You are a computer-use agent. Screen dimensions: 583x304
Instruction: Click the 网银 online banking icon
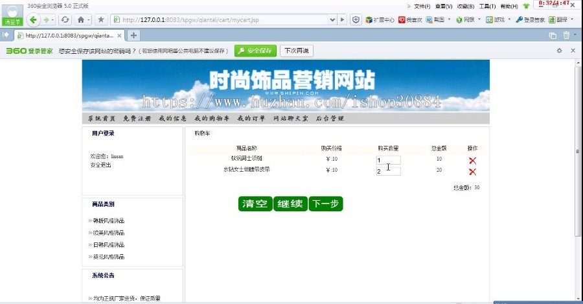tap(465, 19)
